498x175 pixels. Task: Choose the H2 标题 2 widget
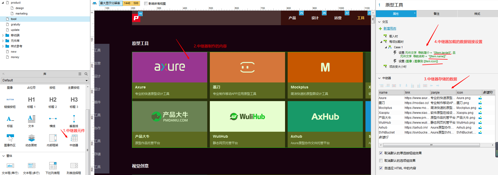(53, 102)
